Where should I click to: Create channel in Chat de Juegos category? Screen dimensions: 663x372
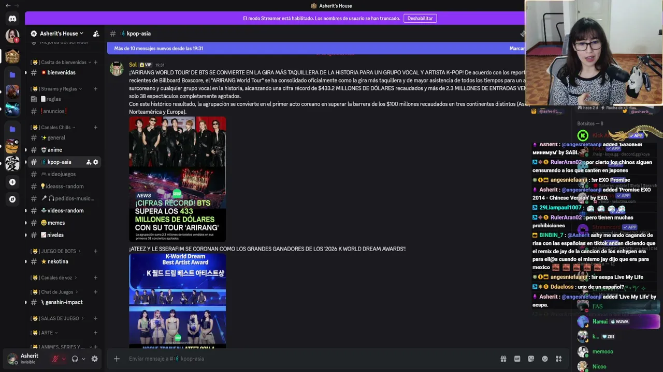pos(95,292)
